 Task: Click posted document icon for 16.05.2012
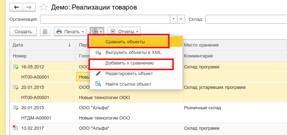(x=16, y=67)
